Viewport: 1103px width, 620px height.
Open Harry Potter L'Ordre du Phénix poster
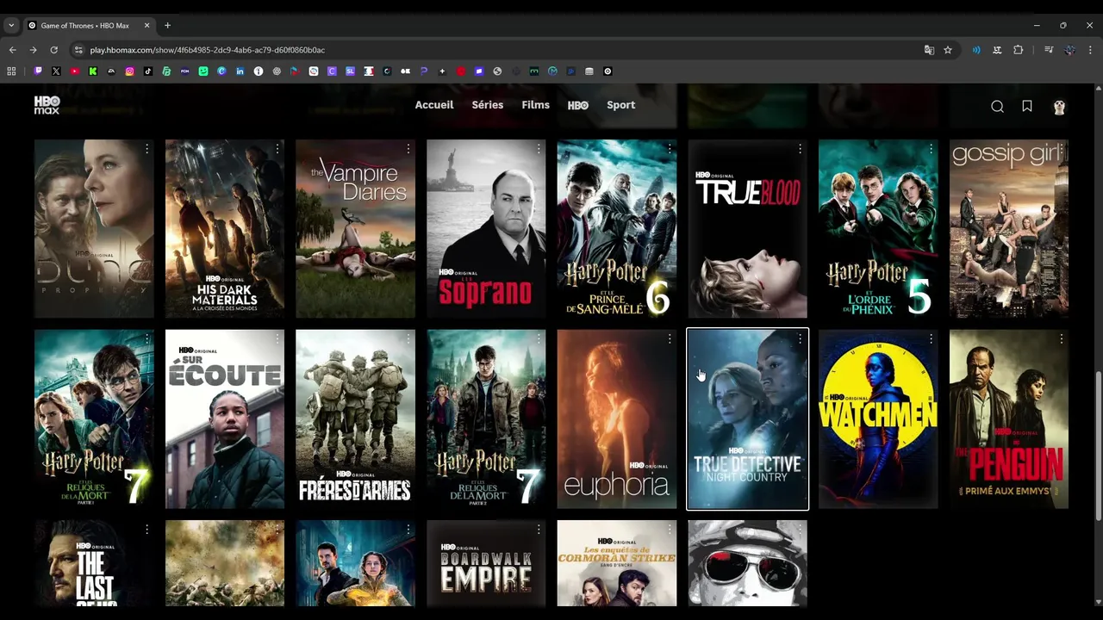(878, 228)
